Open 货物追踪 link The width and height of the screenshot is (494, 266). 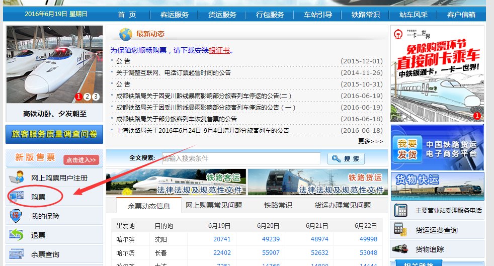point(430,249)
